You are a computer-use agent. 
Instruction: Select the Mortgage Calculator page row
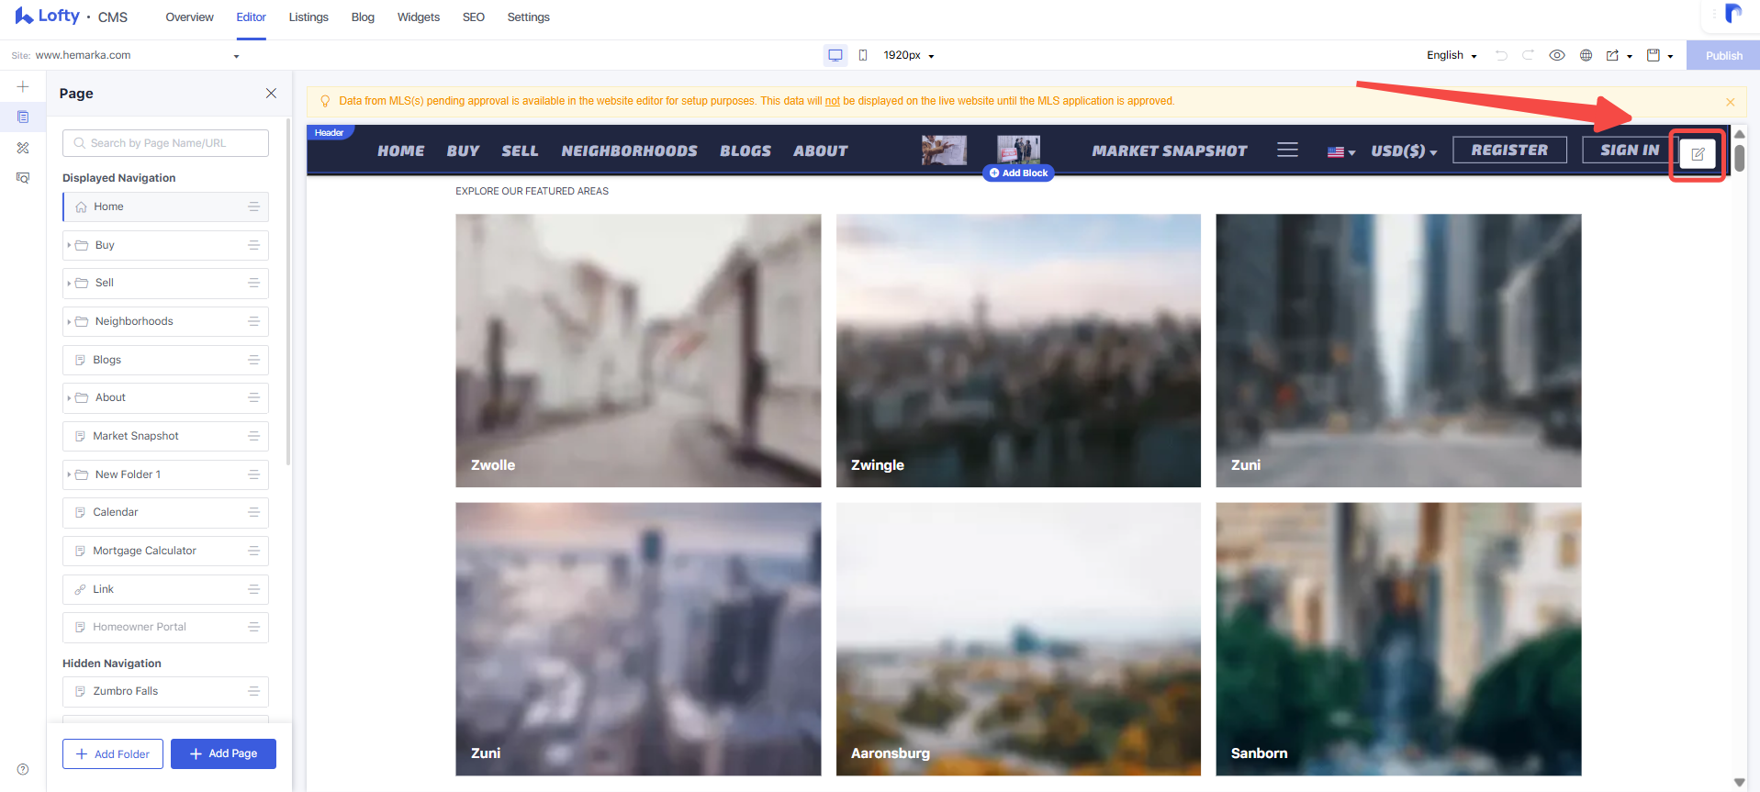click(x=165, y=551)
